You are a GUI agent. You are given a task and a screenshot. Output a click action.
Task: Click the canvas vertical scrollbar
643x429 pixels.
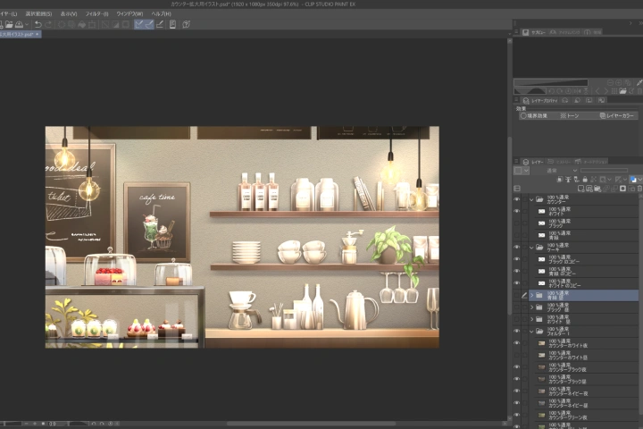click(x=510, y=226)
